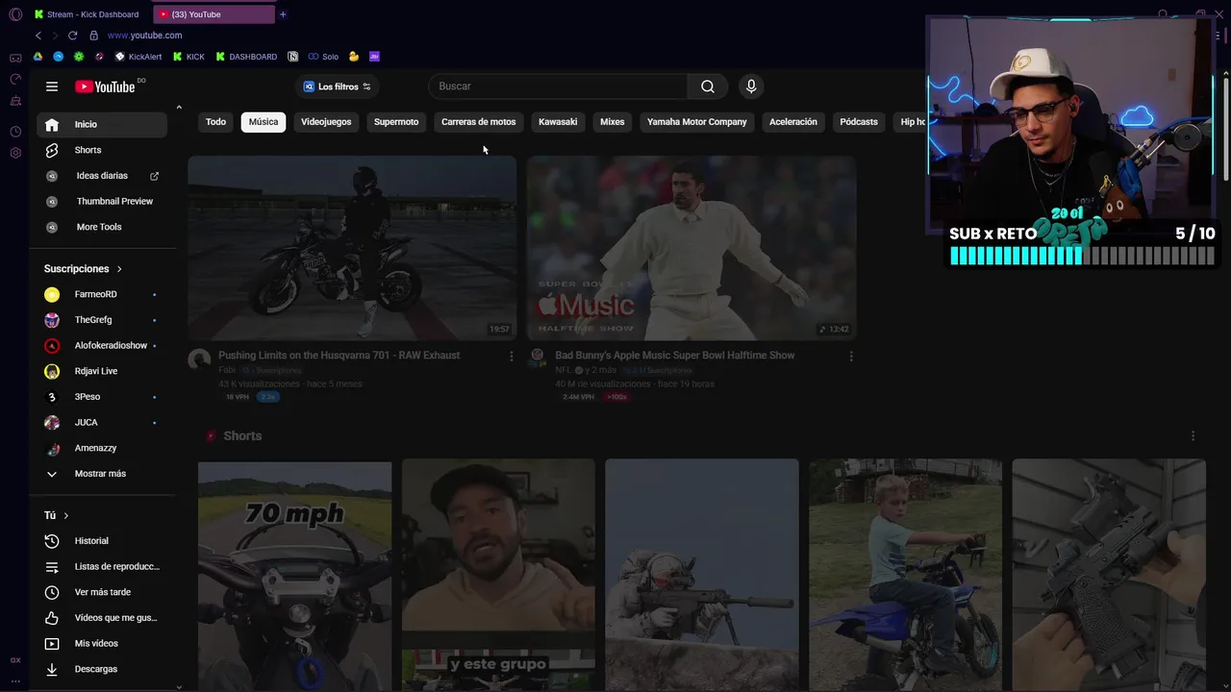Expand Mostrar más subscriptions
The image size is (1231, 692).
point(102,474)
